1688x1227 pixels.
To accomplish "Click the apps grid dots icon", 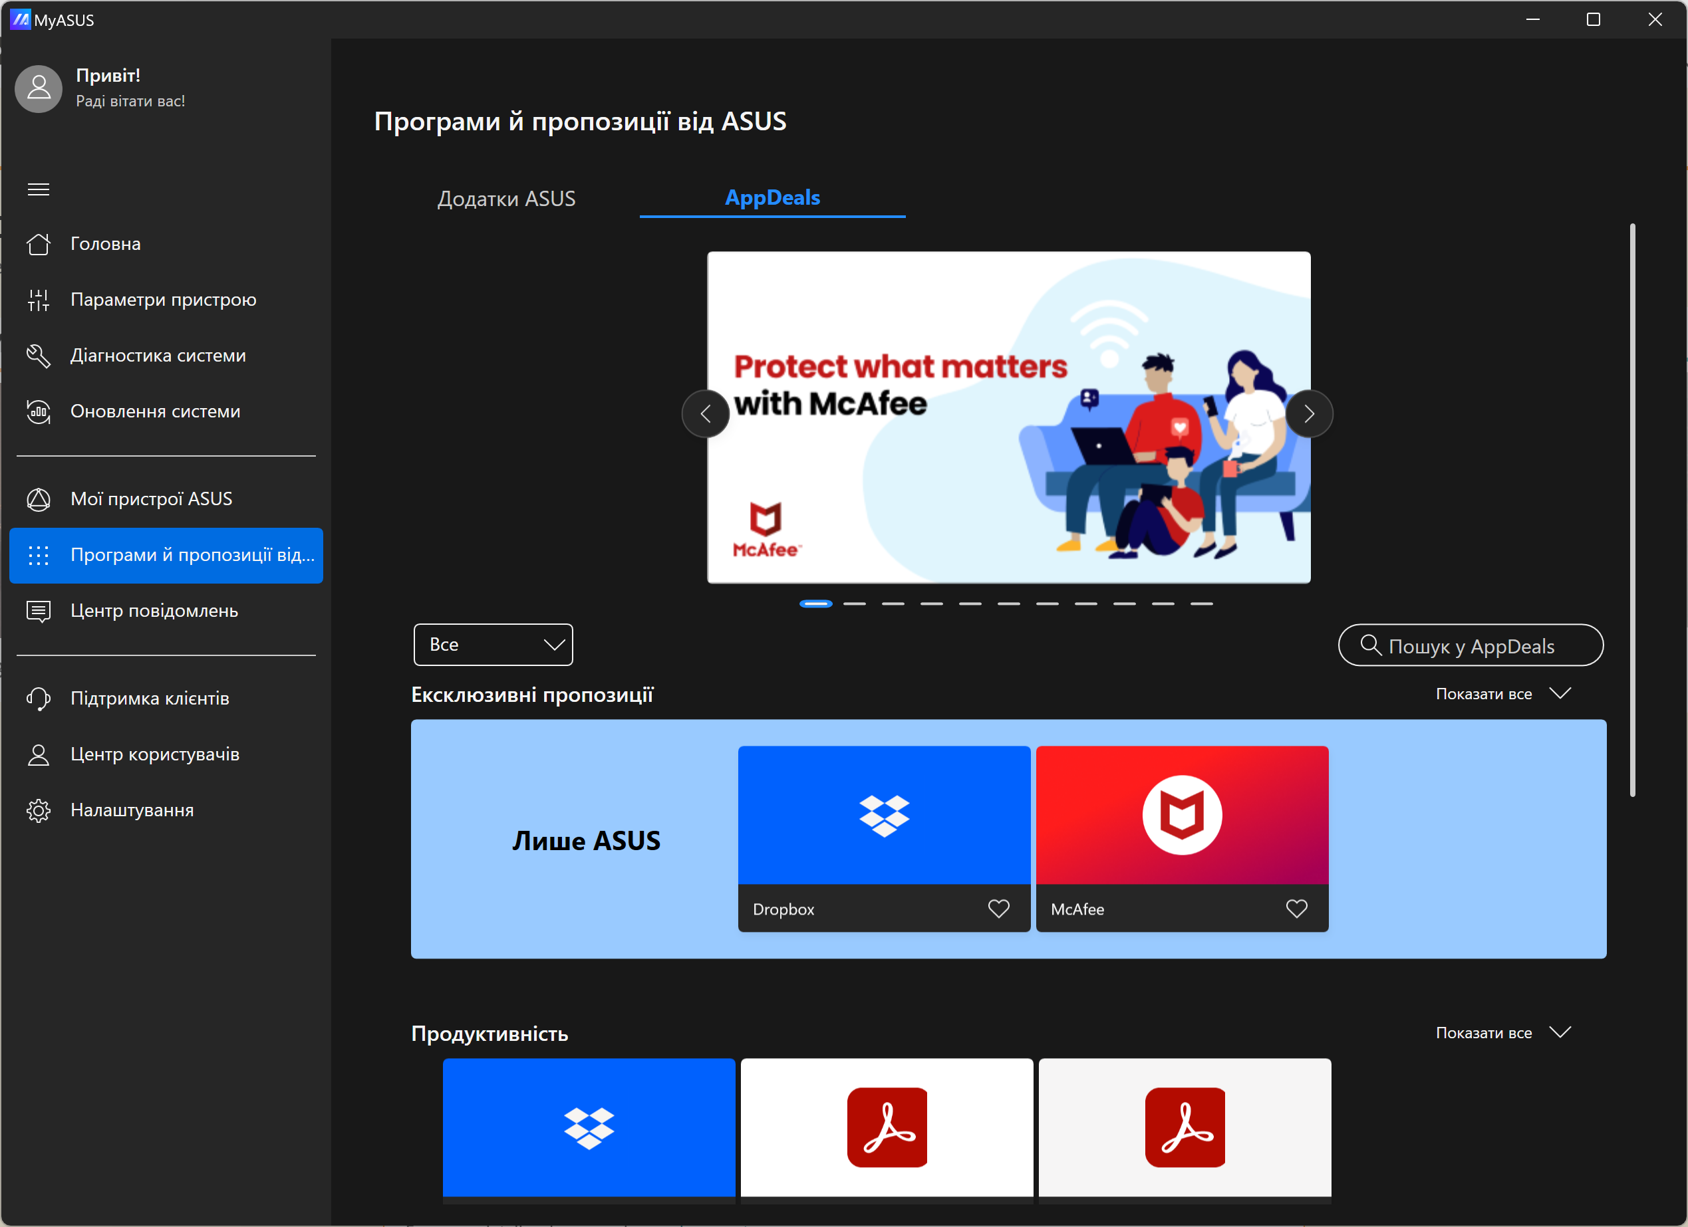I will pyautogui.click(x=39, y=556).
